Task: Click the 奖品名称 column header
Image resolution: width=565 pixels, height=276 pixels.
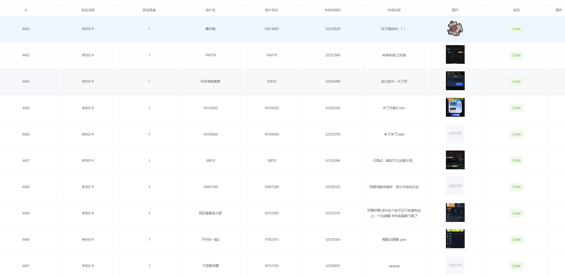Action: [88, 10]
